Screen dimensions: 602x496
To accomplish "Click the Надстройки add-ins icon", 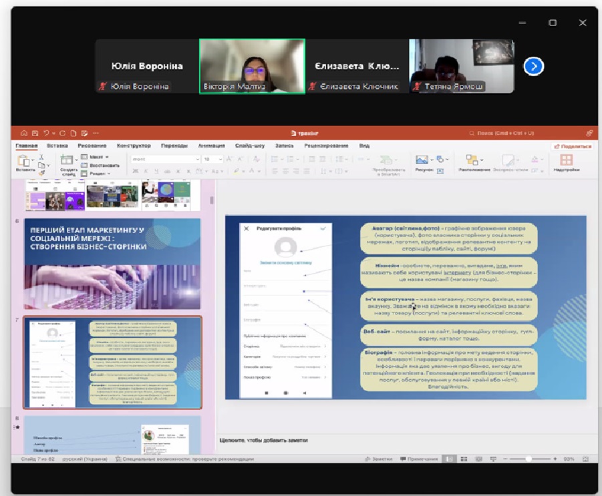I will (x=566, y=160).
